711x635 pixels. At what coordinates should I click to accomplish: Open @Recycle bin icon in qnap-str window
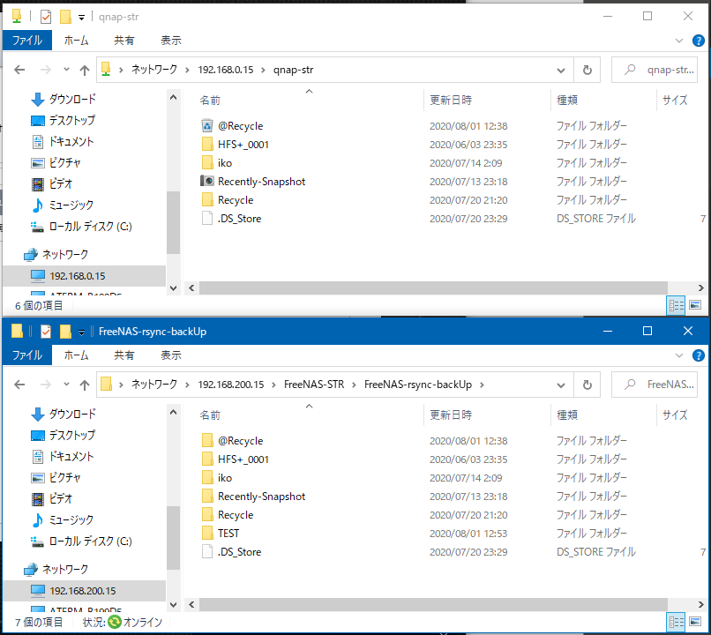pos(206,125)
